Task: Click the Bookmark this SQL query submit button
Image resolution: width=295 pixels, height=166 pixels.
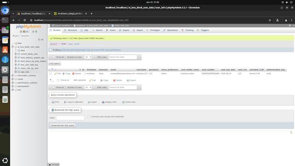Action: [63, 125]
